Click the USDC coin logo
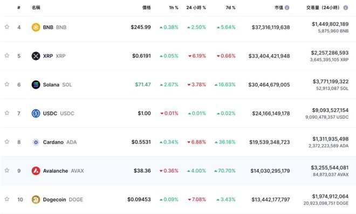356x214 pixels. pos(36,113)
